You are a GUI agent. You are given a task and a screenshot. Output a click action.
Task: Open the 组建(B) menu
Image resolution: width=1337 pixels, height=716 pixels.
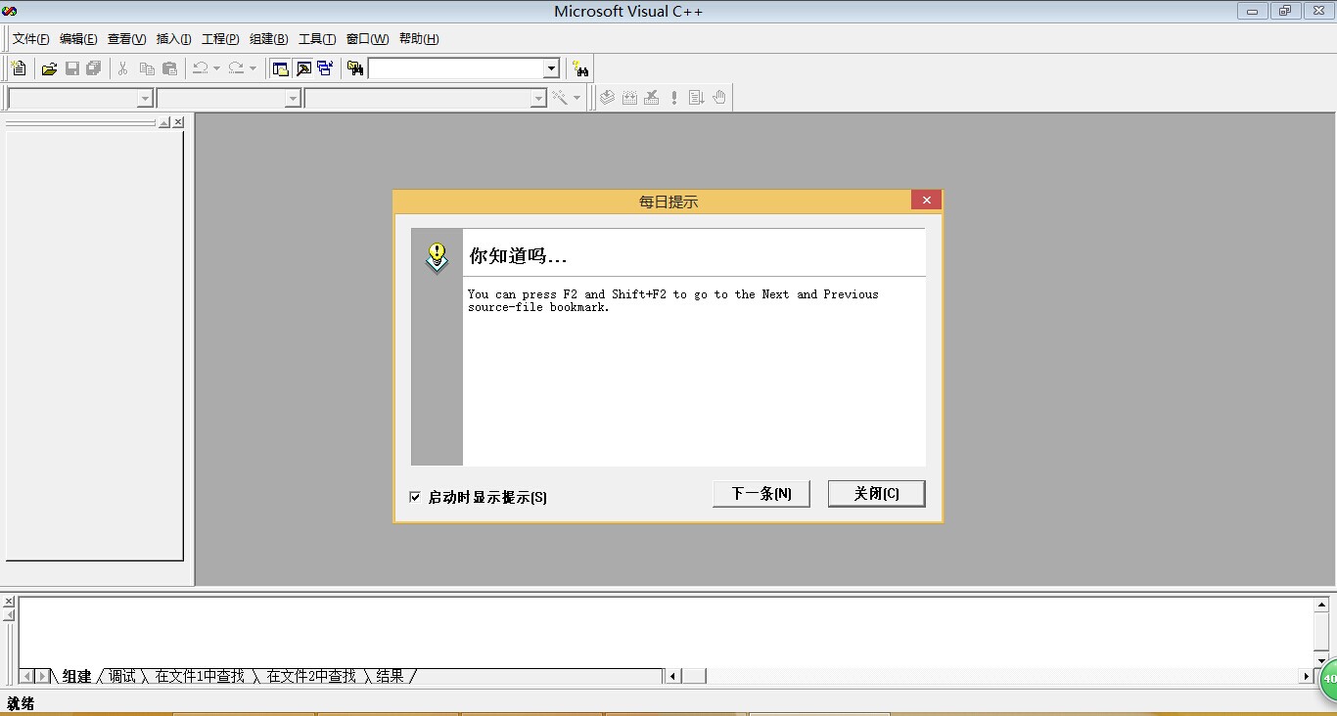(268, 39)
